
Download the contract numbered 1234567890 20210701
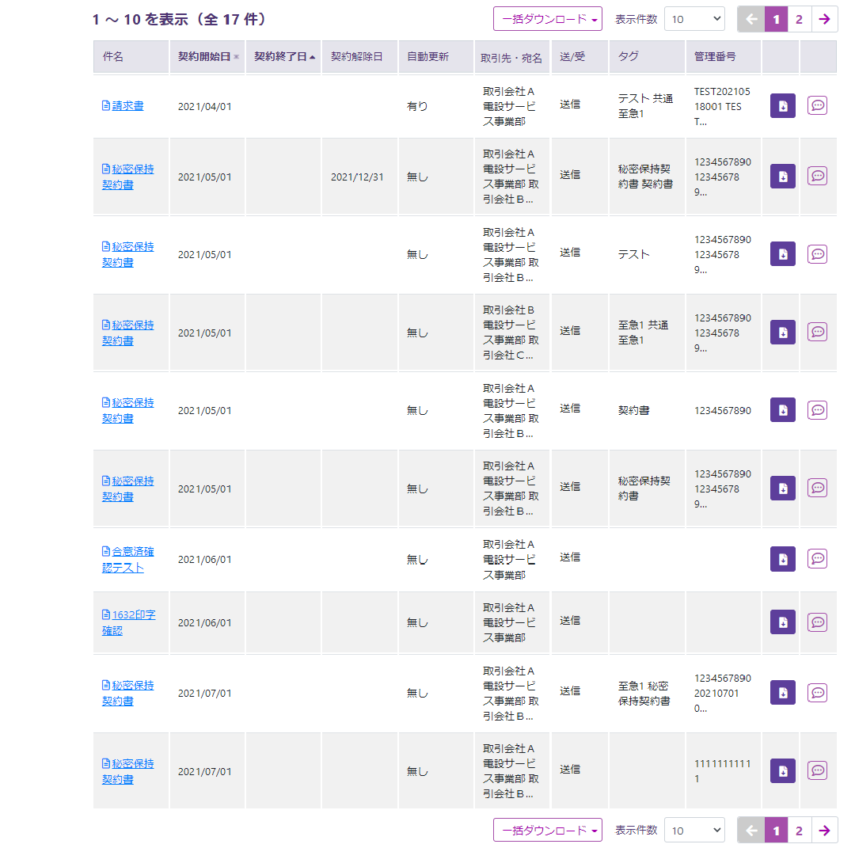point(782,693)
